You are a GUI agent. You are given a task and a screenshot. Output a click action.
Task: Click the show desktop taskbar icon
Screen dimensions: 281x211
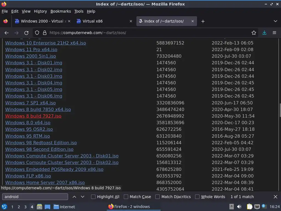click(47, 207)
